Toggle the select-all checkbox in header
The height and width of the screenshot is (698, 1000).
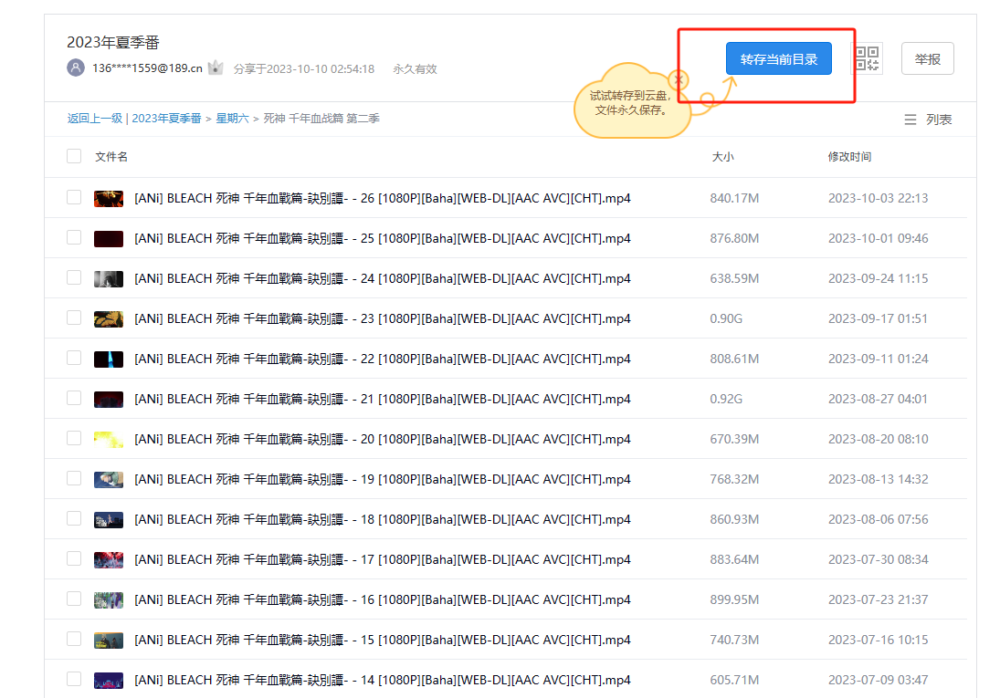(74, 157)
